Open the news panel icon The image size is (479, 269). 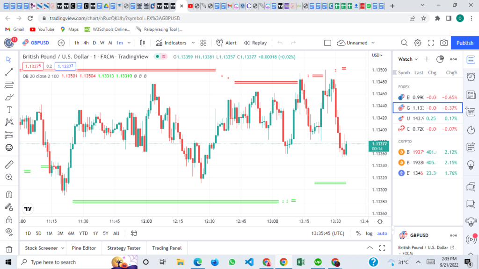[471, 94]
